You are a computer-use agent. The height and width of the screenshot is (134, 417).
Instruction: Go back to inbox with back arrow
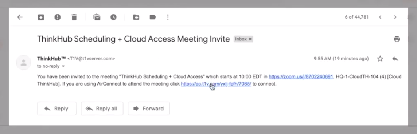click(x=20, y=17)
